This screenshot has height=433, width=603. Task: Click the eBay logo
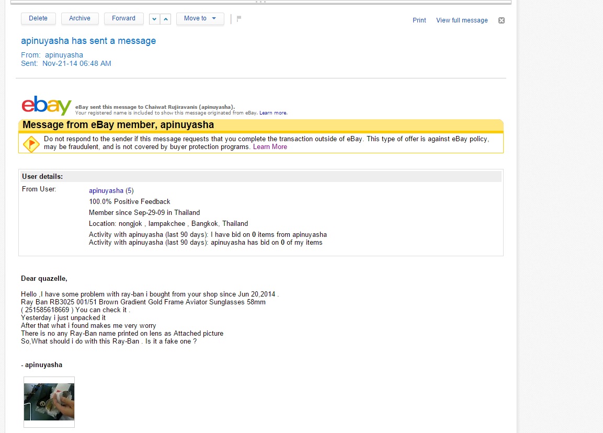[47, 105]
